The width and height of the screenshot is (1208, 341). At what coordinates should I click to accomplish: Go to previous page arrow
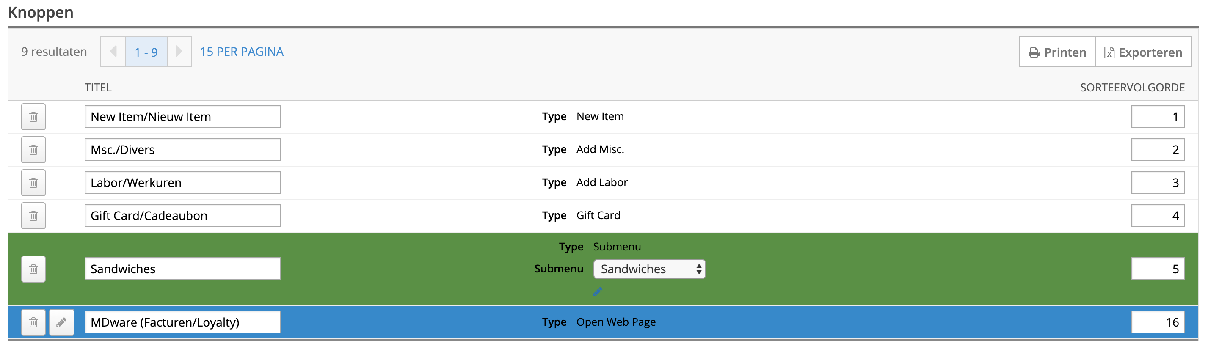[113, 52]
